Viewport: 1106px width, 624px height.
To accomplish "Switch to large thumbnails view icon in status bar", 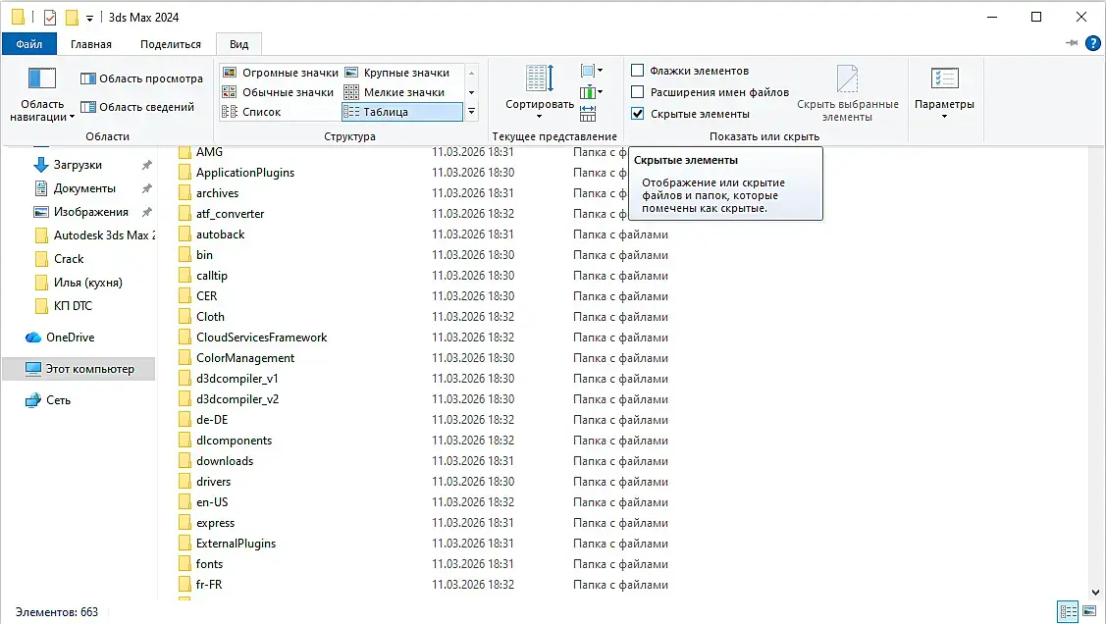I will [x=1089, y=611].
